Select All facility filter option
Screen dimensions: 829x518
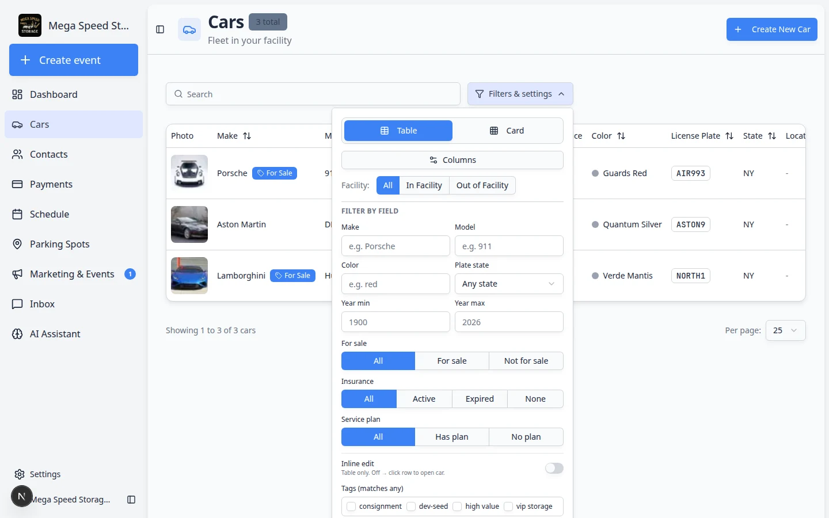(388, 185)
